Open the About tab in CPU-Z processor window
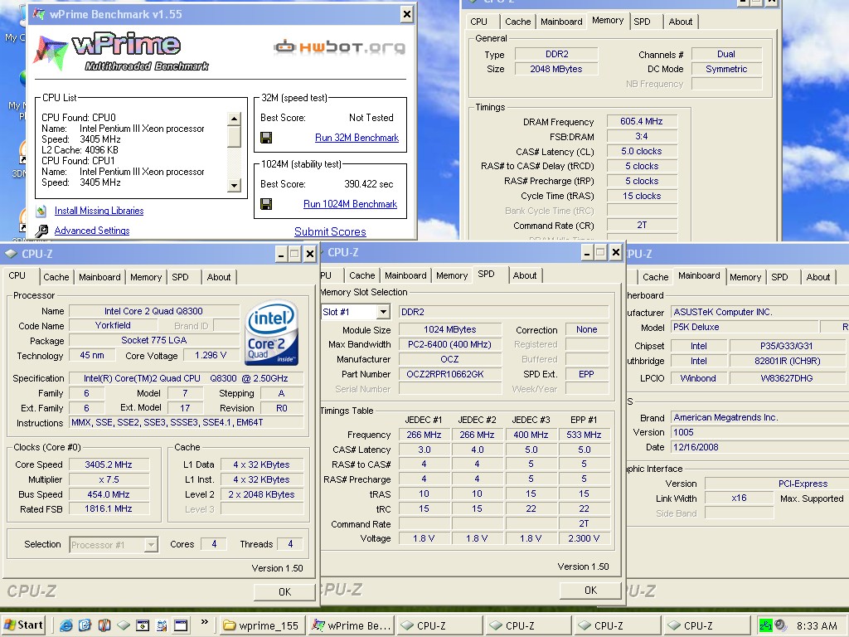The height and width of the screenshot is (637, 849). click(x=219, y=277)
